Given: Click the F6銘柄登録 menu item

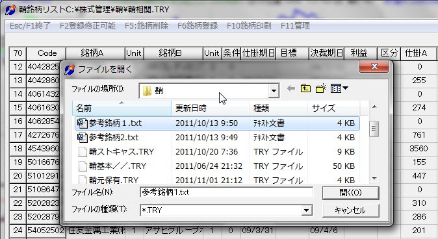Looking at the screenshot, I should tap(198, 26).
